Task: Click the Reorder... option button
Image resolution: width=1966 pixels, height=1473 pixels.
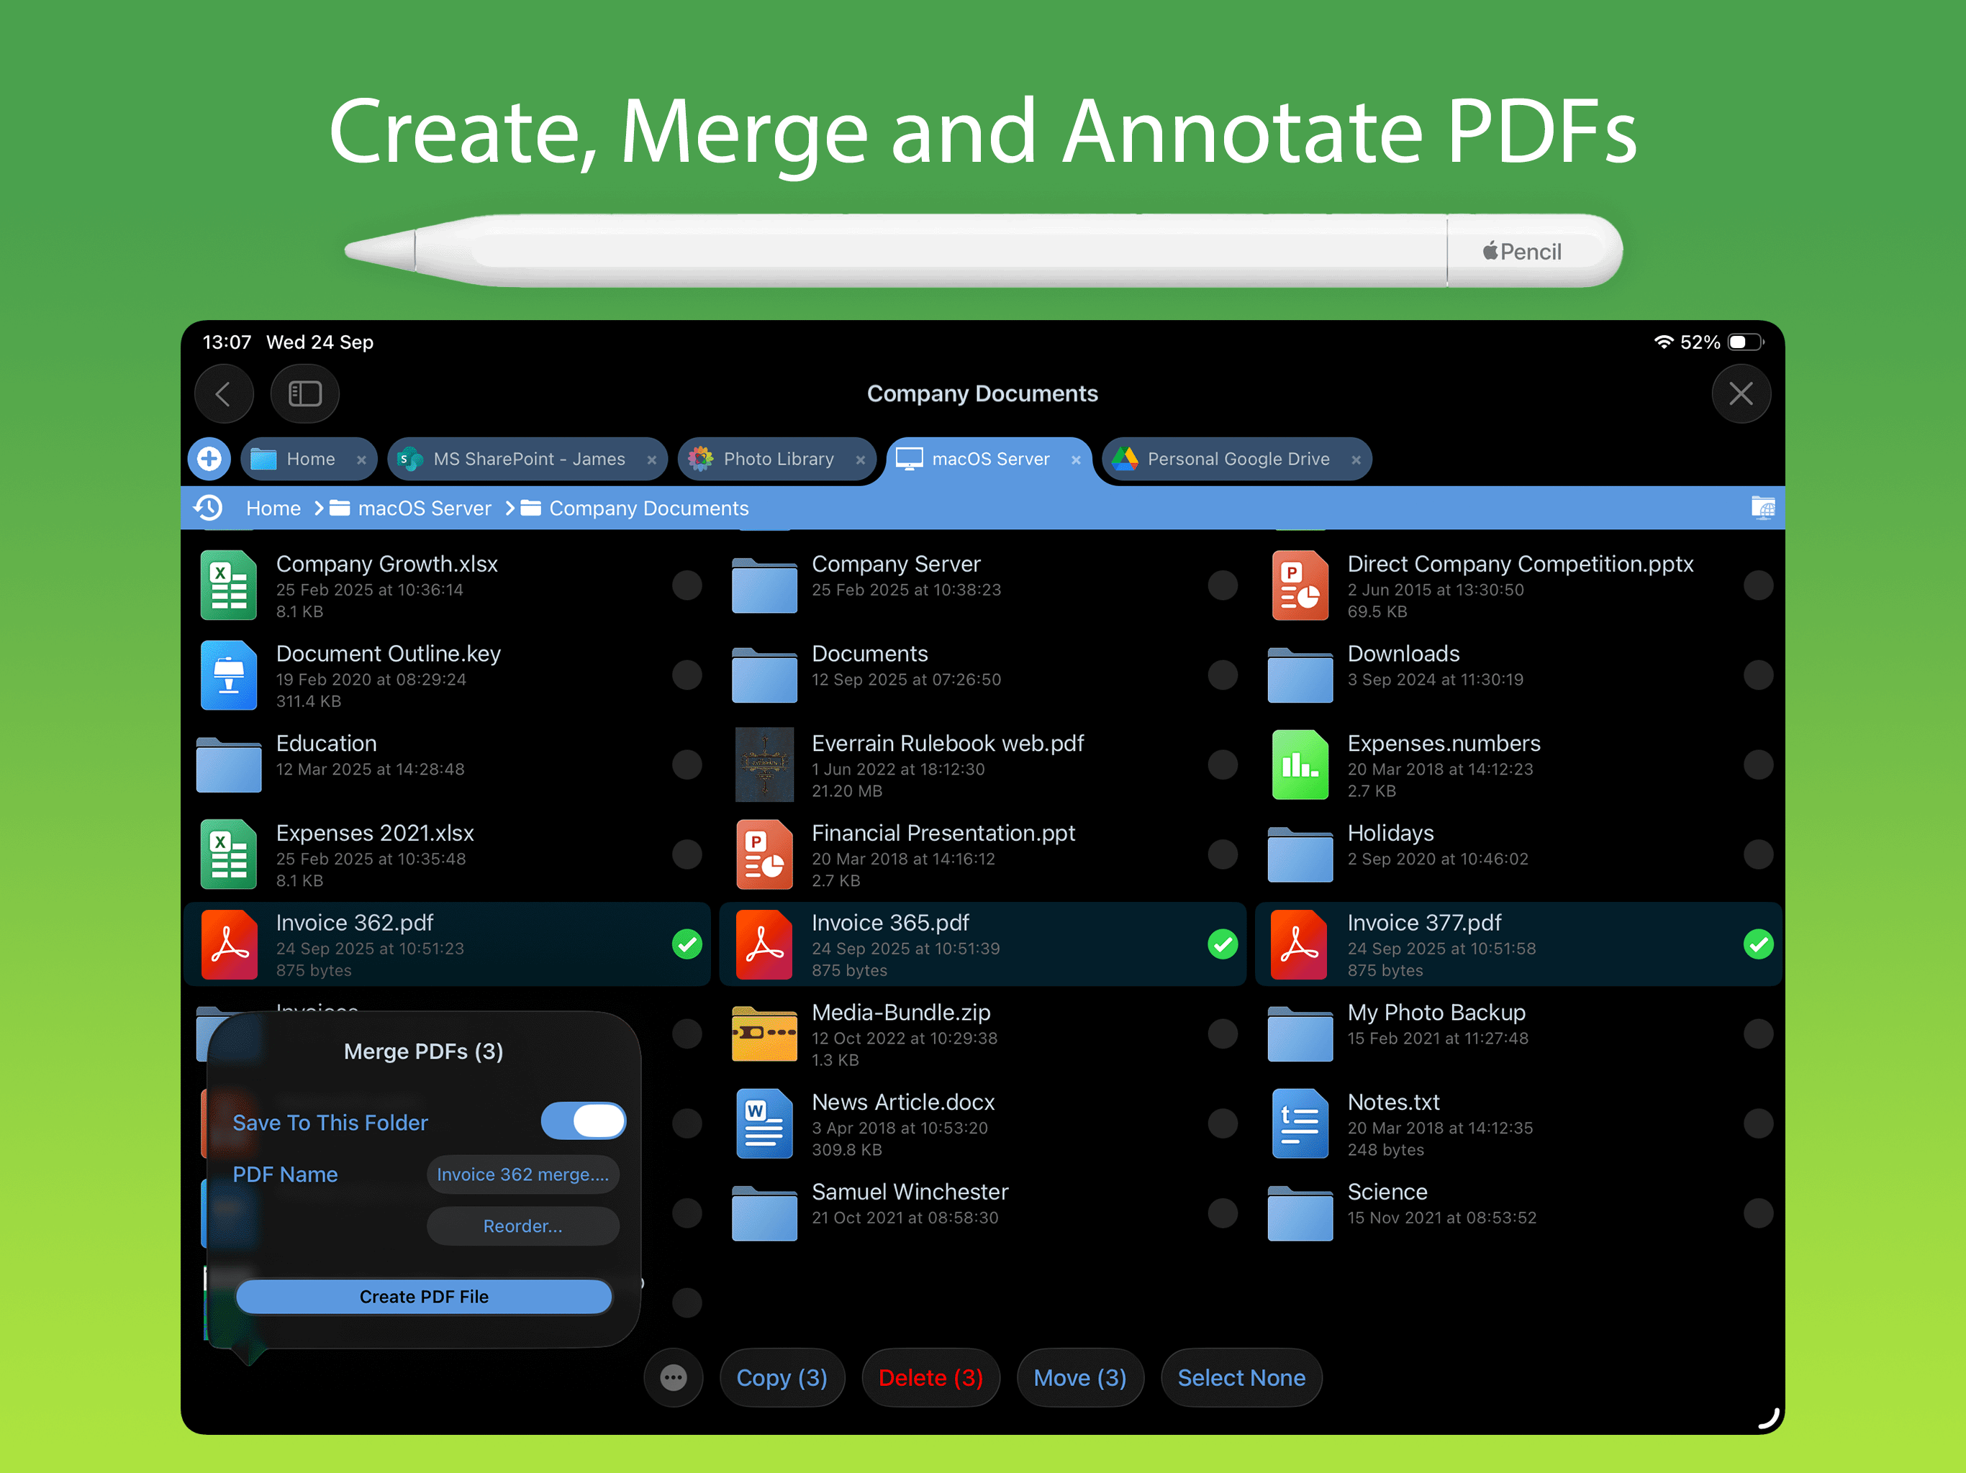Action: pos(522,1226)
